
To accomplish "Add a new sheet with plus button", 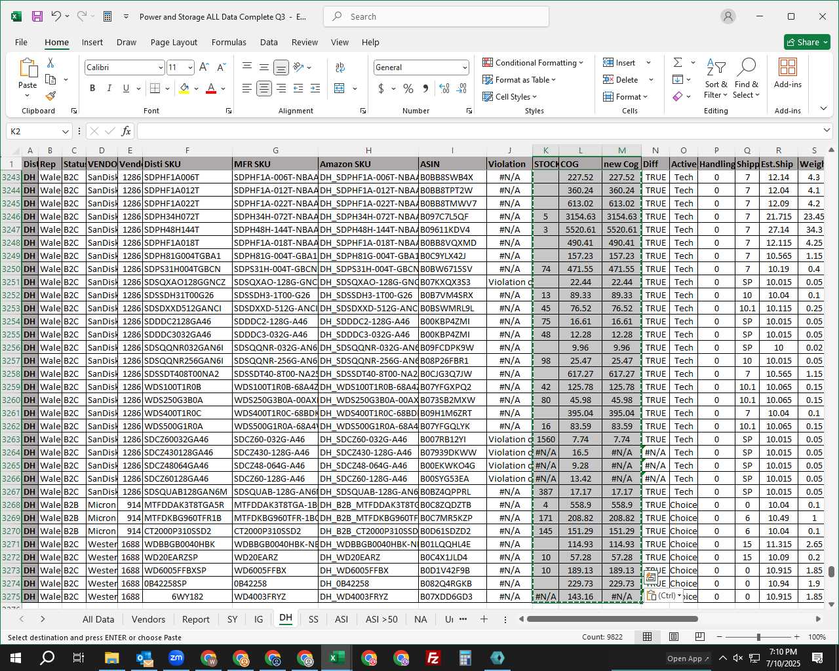I will pyautogui.click(x=484, y=619).
